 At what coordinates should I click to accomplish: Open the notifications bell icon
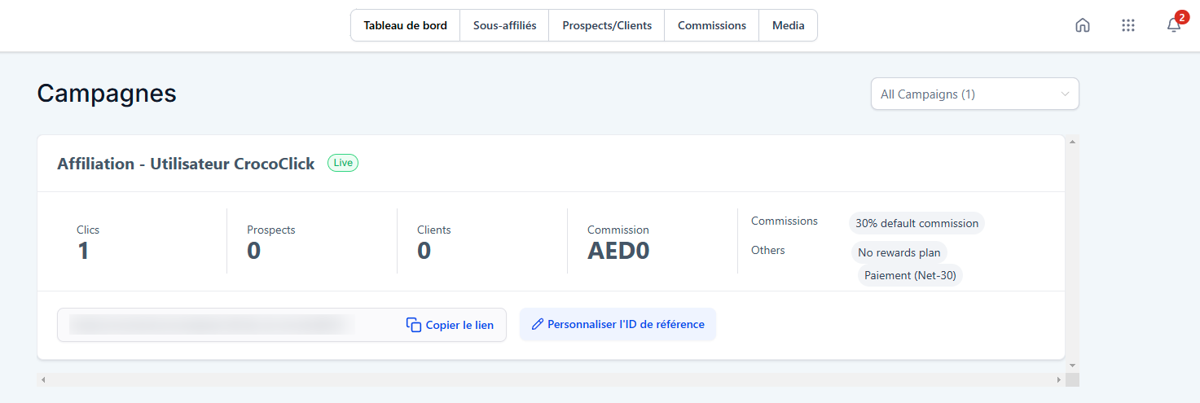[x=1173, y=25]
